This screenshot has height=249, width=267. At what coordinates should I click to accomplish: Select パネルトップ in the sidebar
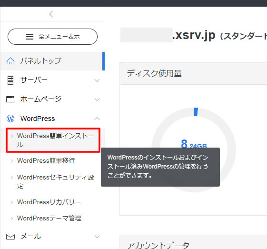pos(52,61)
